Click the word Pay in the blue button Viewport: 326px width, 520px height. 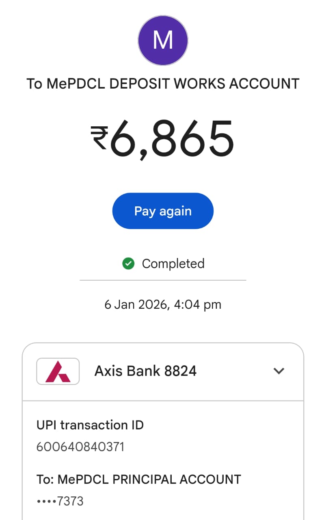(145, 211)
